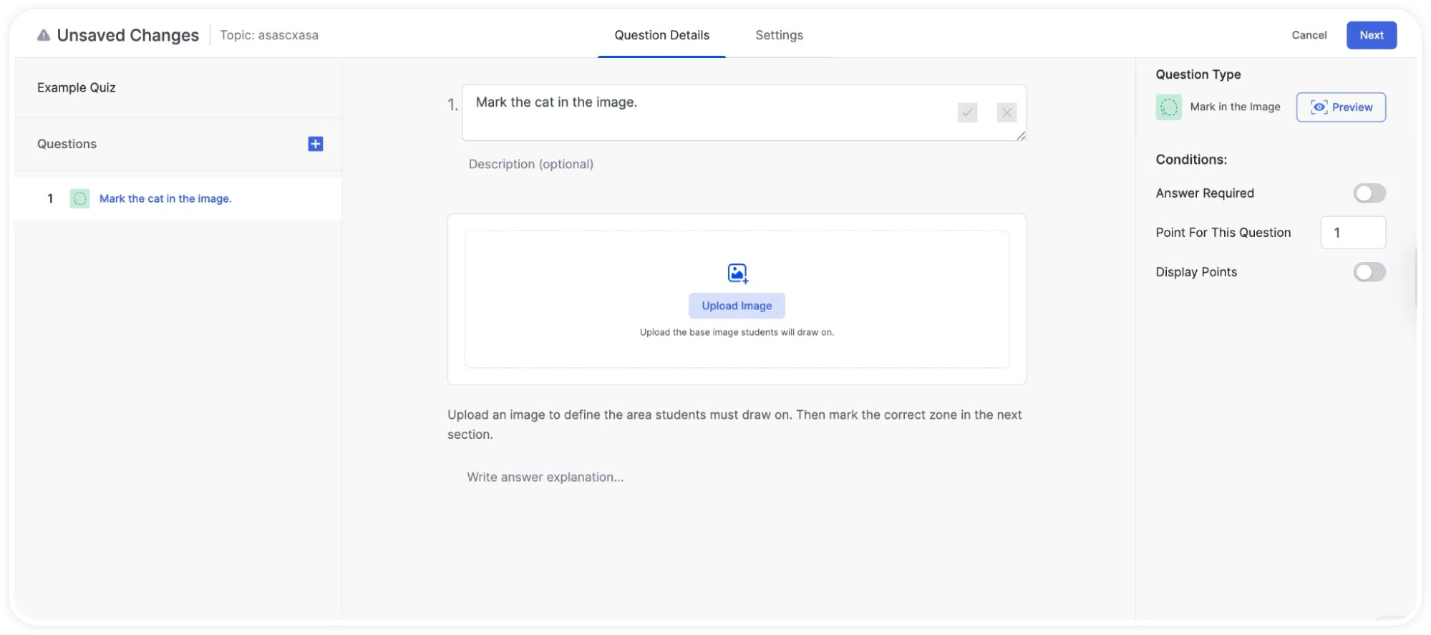Select 'Mark the cat in the image' in Questions list
Screen dimensions: 1431x635
click(165, 198)
